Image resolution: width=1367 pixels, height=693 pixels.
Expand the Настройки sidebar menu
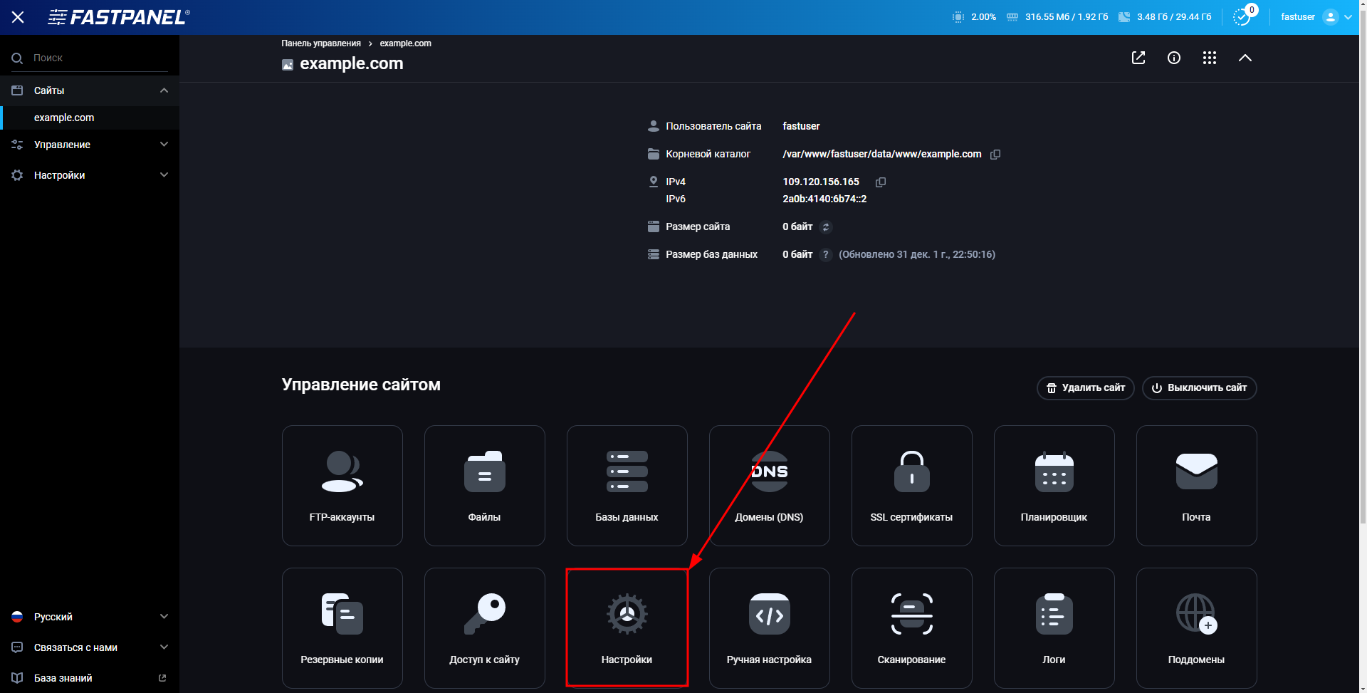click(89, 174)
